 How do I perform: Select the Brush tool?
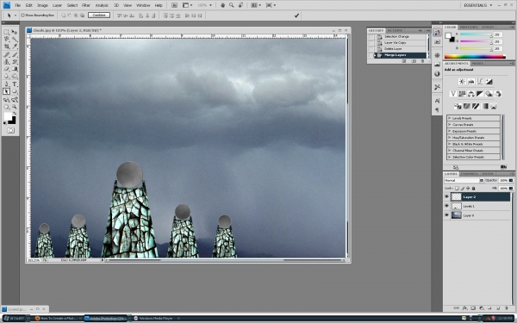tap(15, 55)
